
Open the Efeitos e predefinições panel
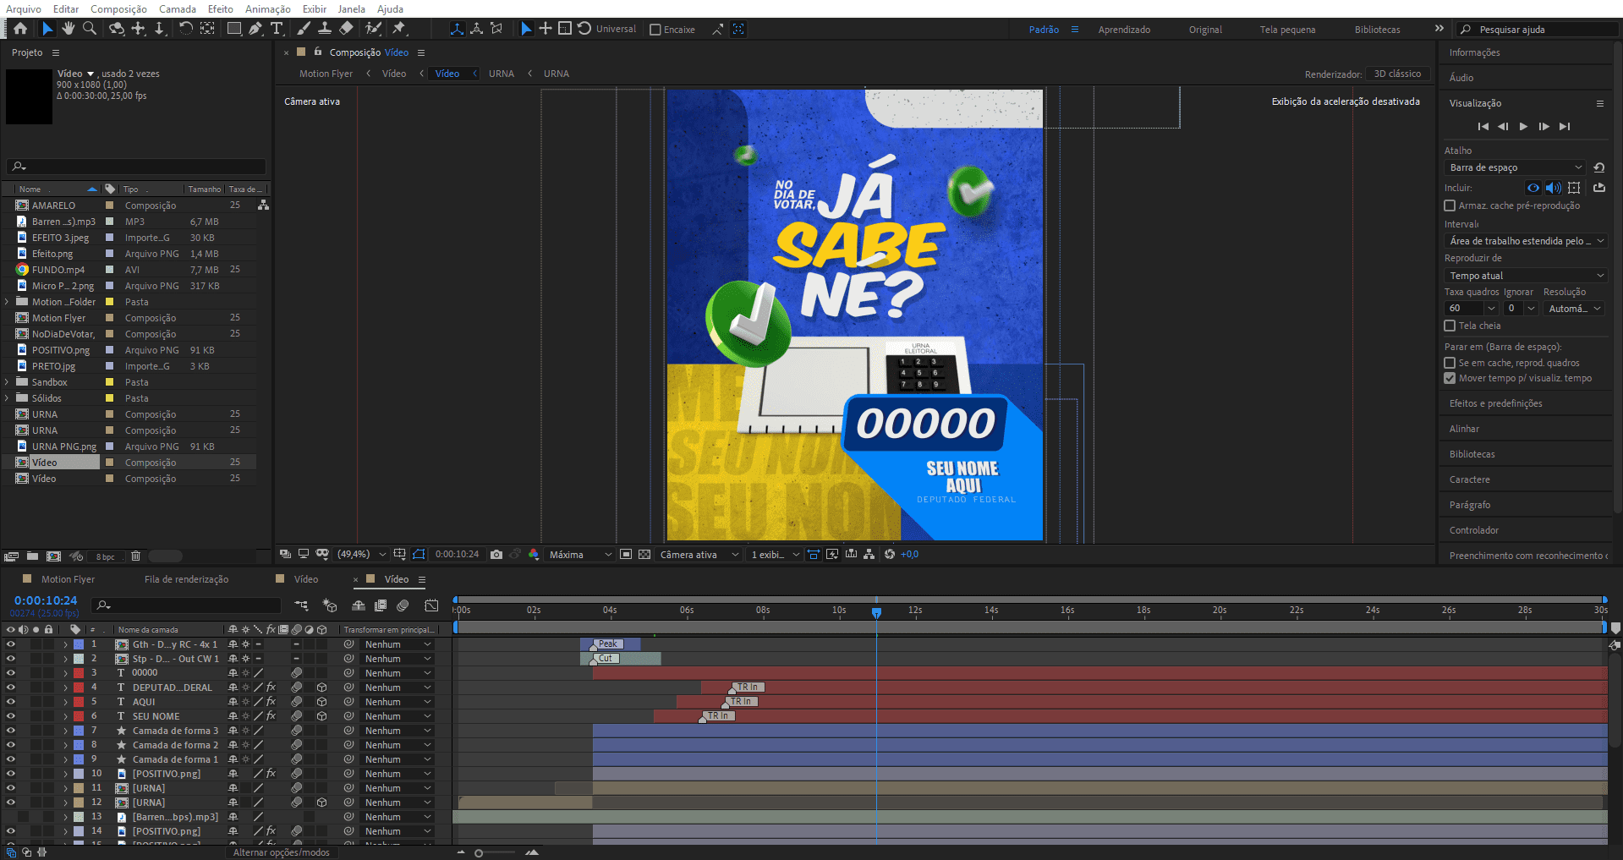1495,403
